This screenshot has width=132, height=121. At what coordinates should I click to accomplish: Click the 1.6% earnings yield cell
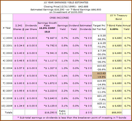click(63, 75)
